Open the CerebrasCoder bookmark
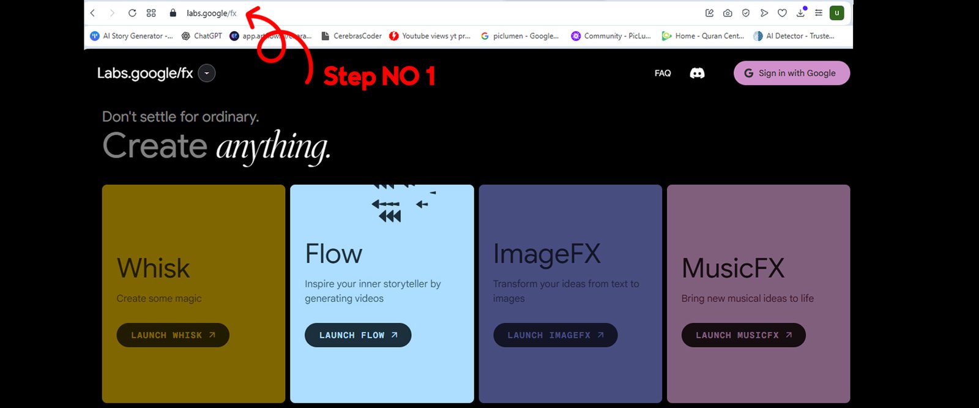The width and height of the screenshot is (979, 408). pos(351,36)
